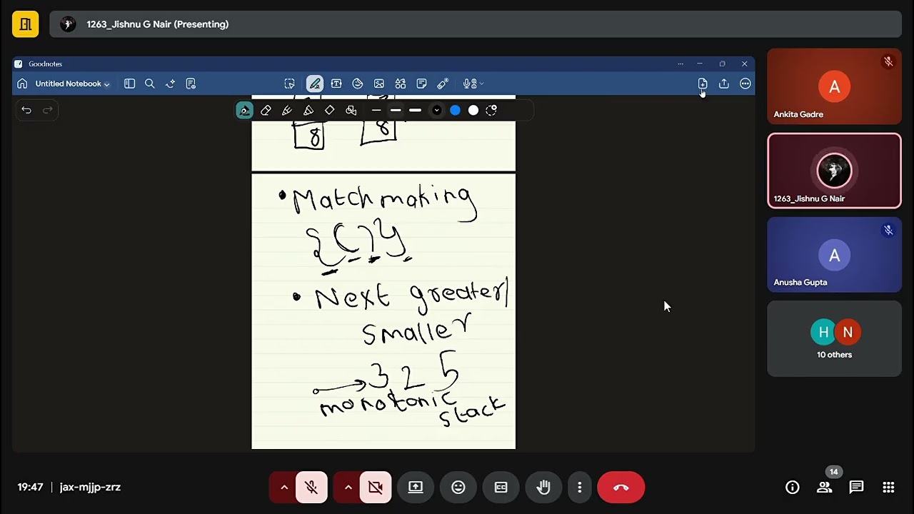The width and height of the screenshot is (914, 514).
Task: Redo the last undone stroke
Action: tap(48, 110)
